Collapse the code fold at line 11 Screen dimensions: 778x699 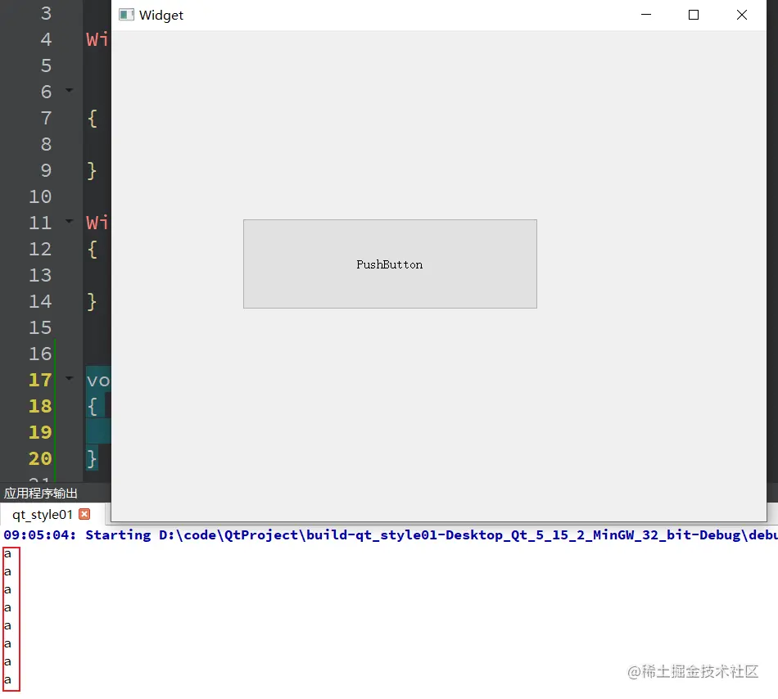point(70,221)
